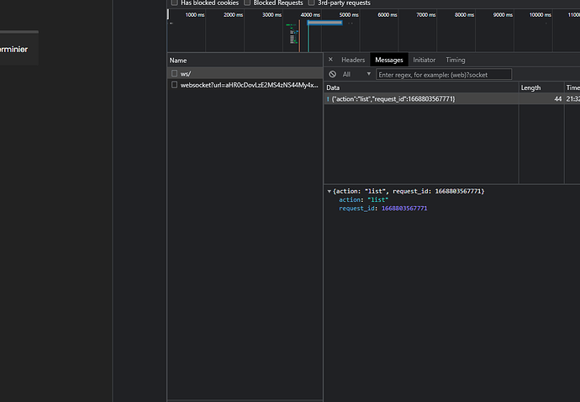This screenshot has height=402, width=580.
Task: Collapse the parsed JSON object tree
Action: 330,192
